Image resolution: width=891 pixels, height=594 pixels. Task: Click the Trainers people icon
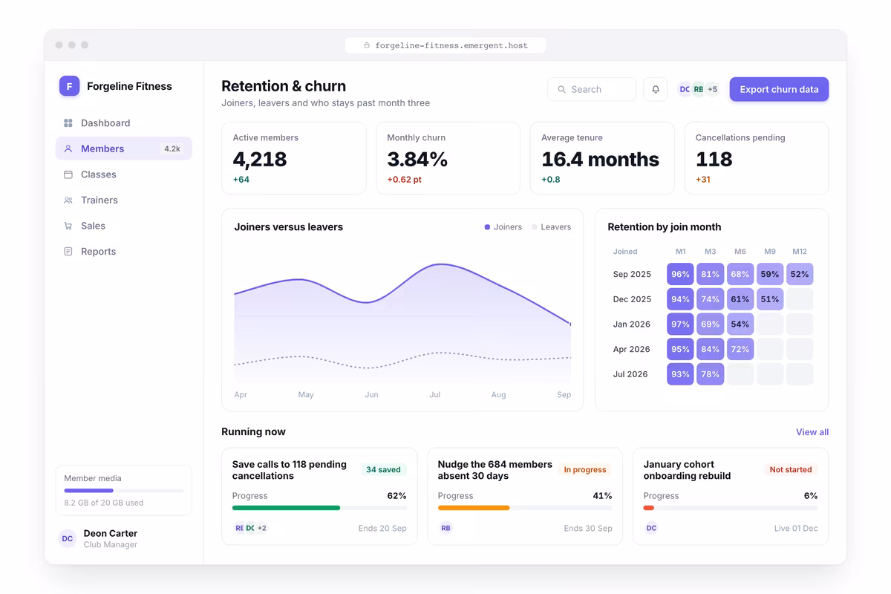(68, 200)
